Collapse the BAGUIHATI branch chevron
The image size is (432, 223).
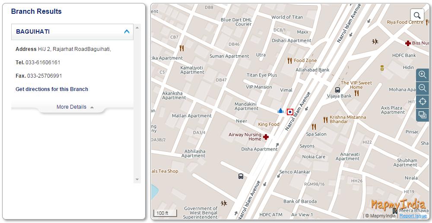click(127, 31)
